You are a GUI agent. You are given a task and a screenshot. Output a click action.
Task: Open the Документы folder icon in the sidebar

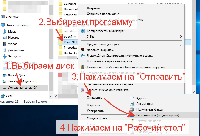point(5,50)
